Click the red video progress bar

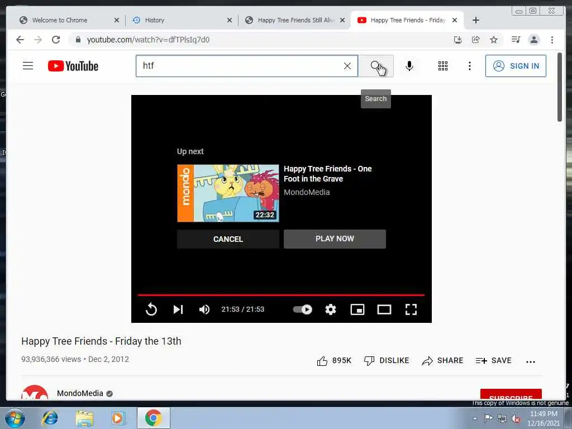(282, 295)
